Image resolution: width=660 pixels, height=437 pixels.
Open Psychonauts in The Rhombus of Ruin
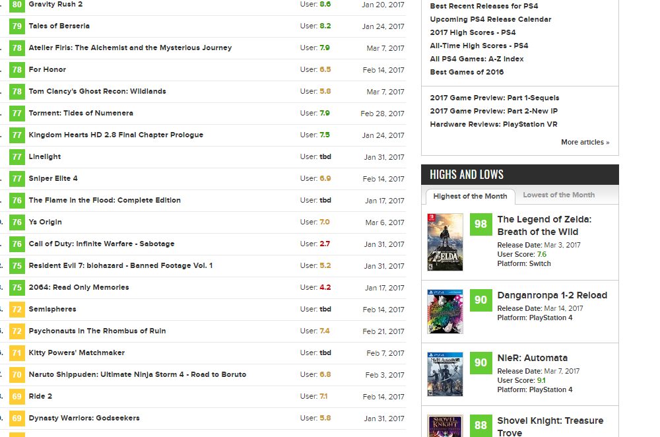(97, 331)
